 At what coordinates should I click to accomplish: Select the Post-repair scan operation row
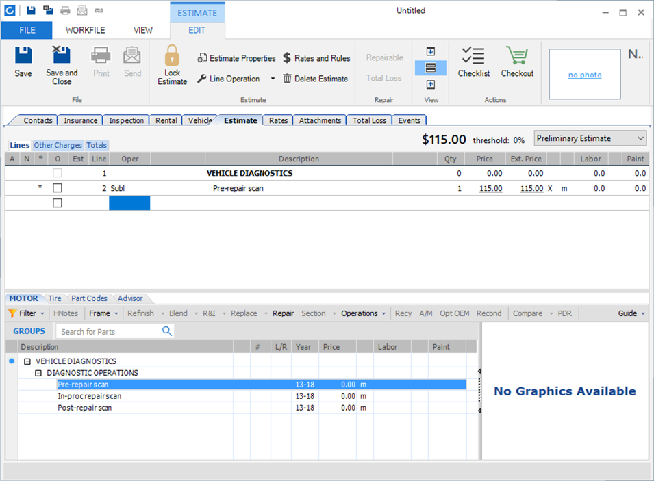[85, 408]
